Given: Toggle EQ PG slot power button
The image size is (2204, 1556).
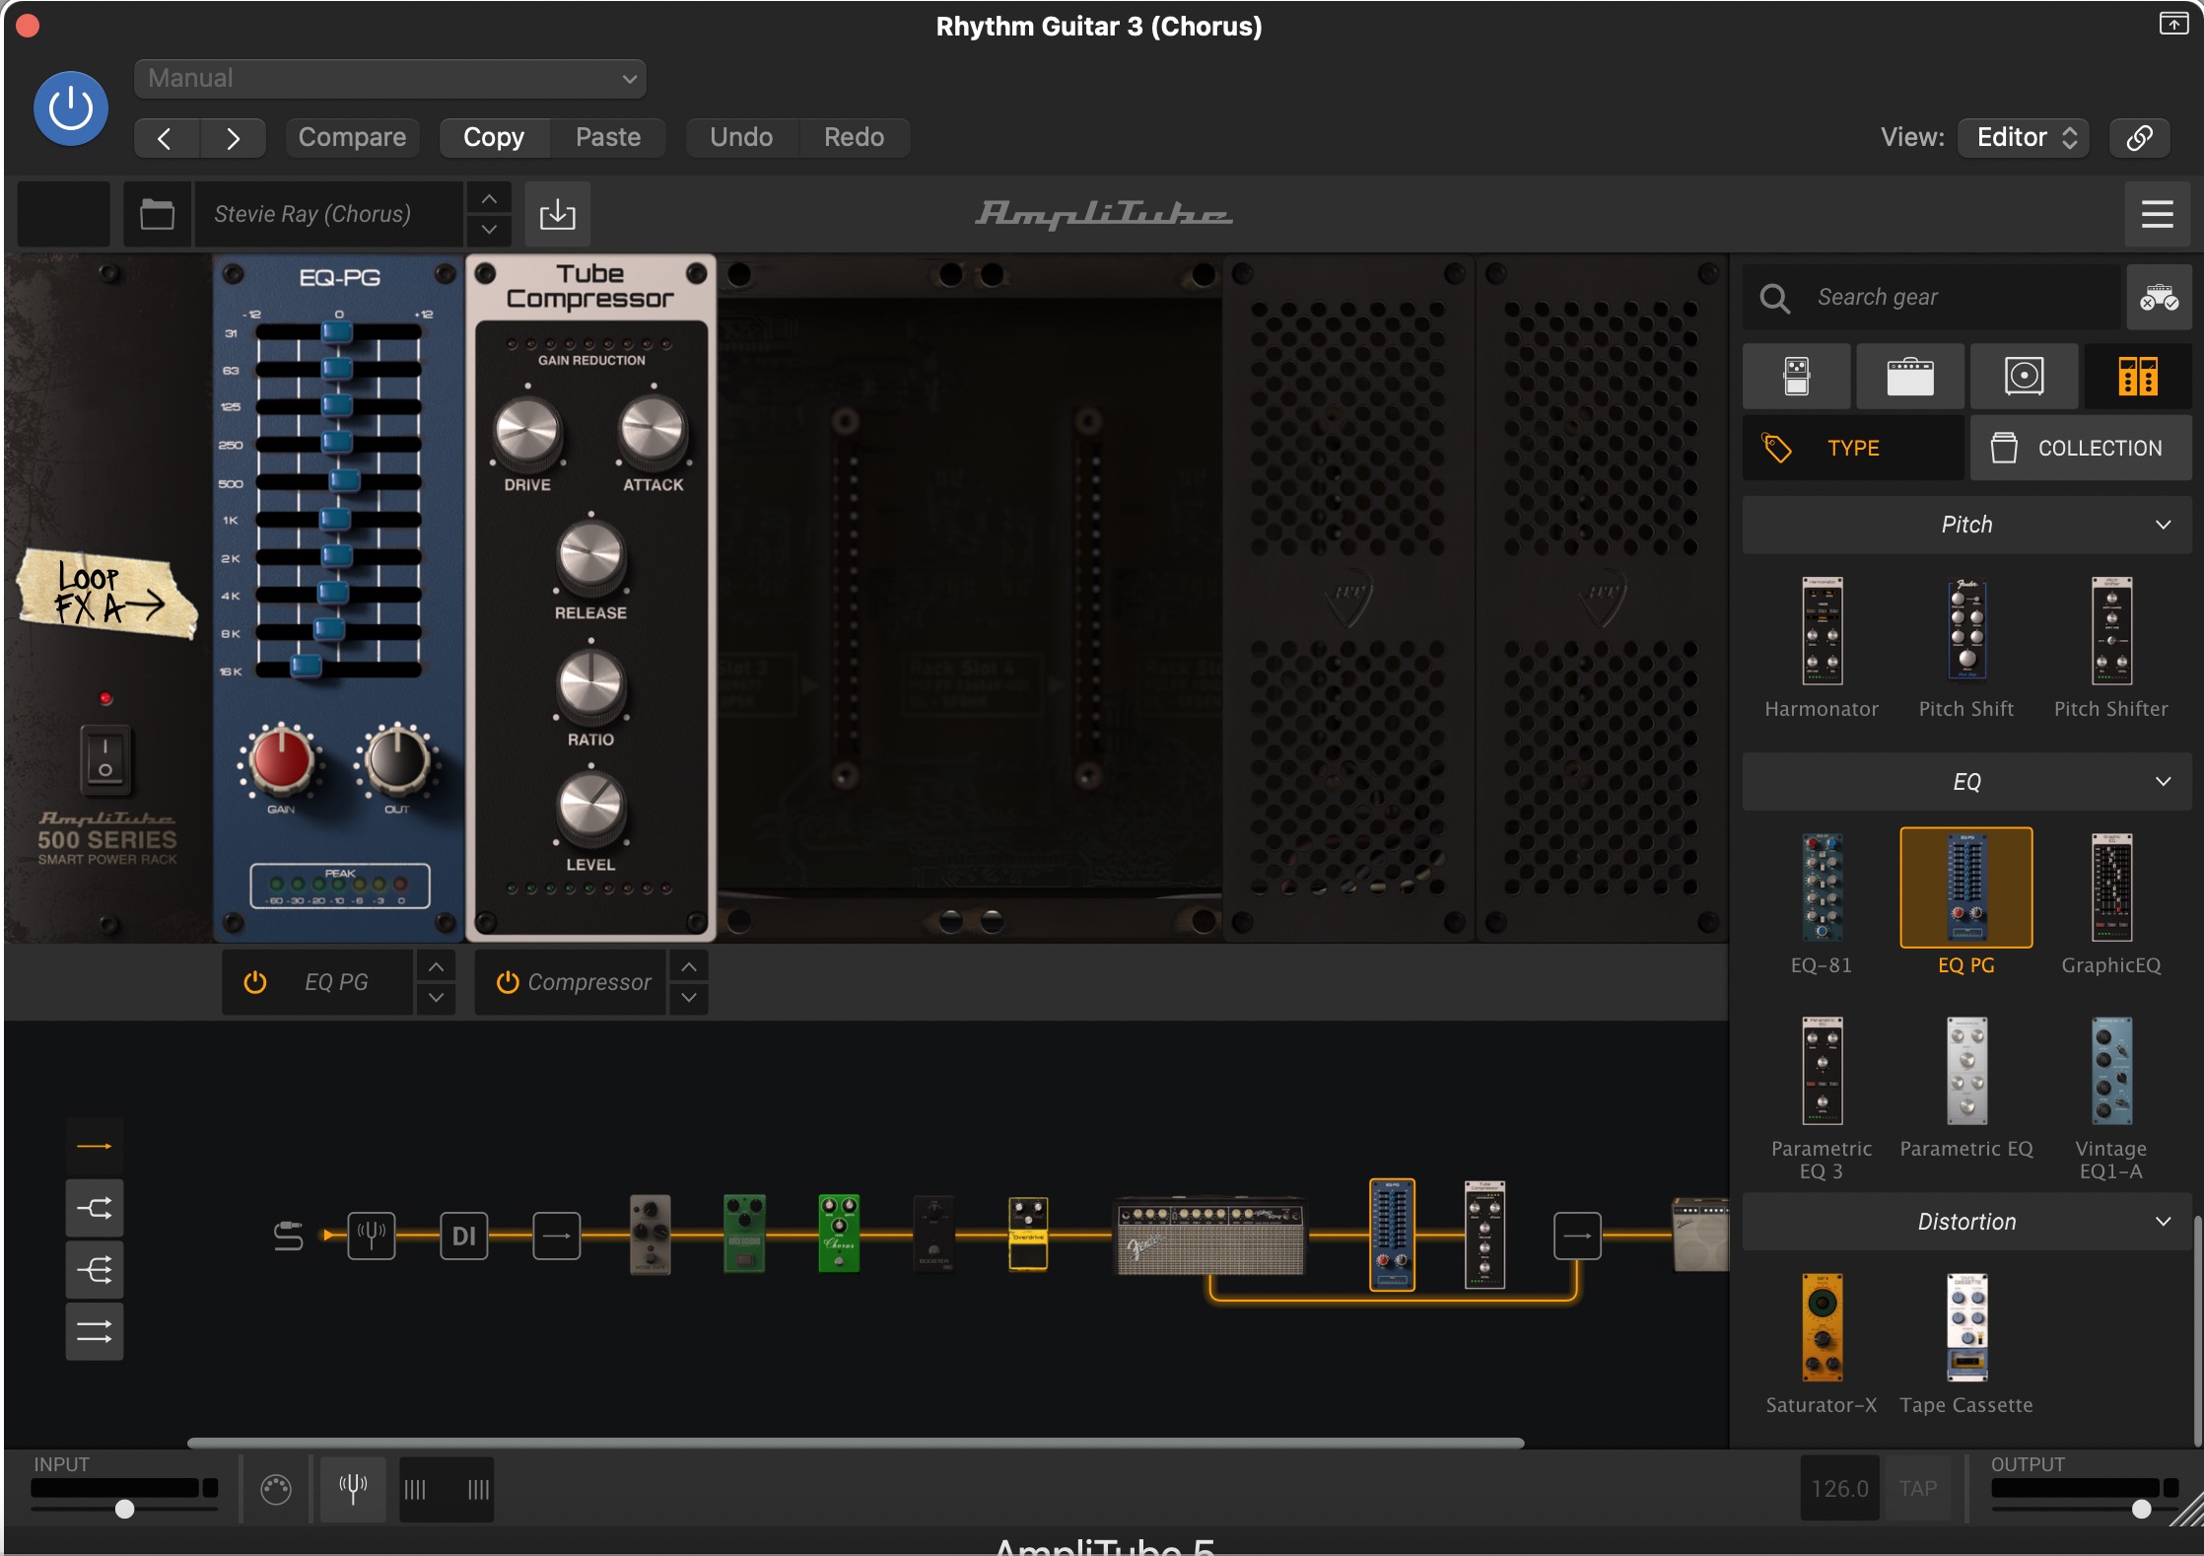Looking at the screenshot, I should [x=255, y=982].
